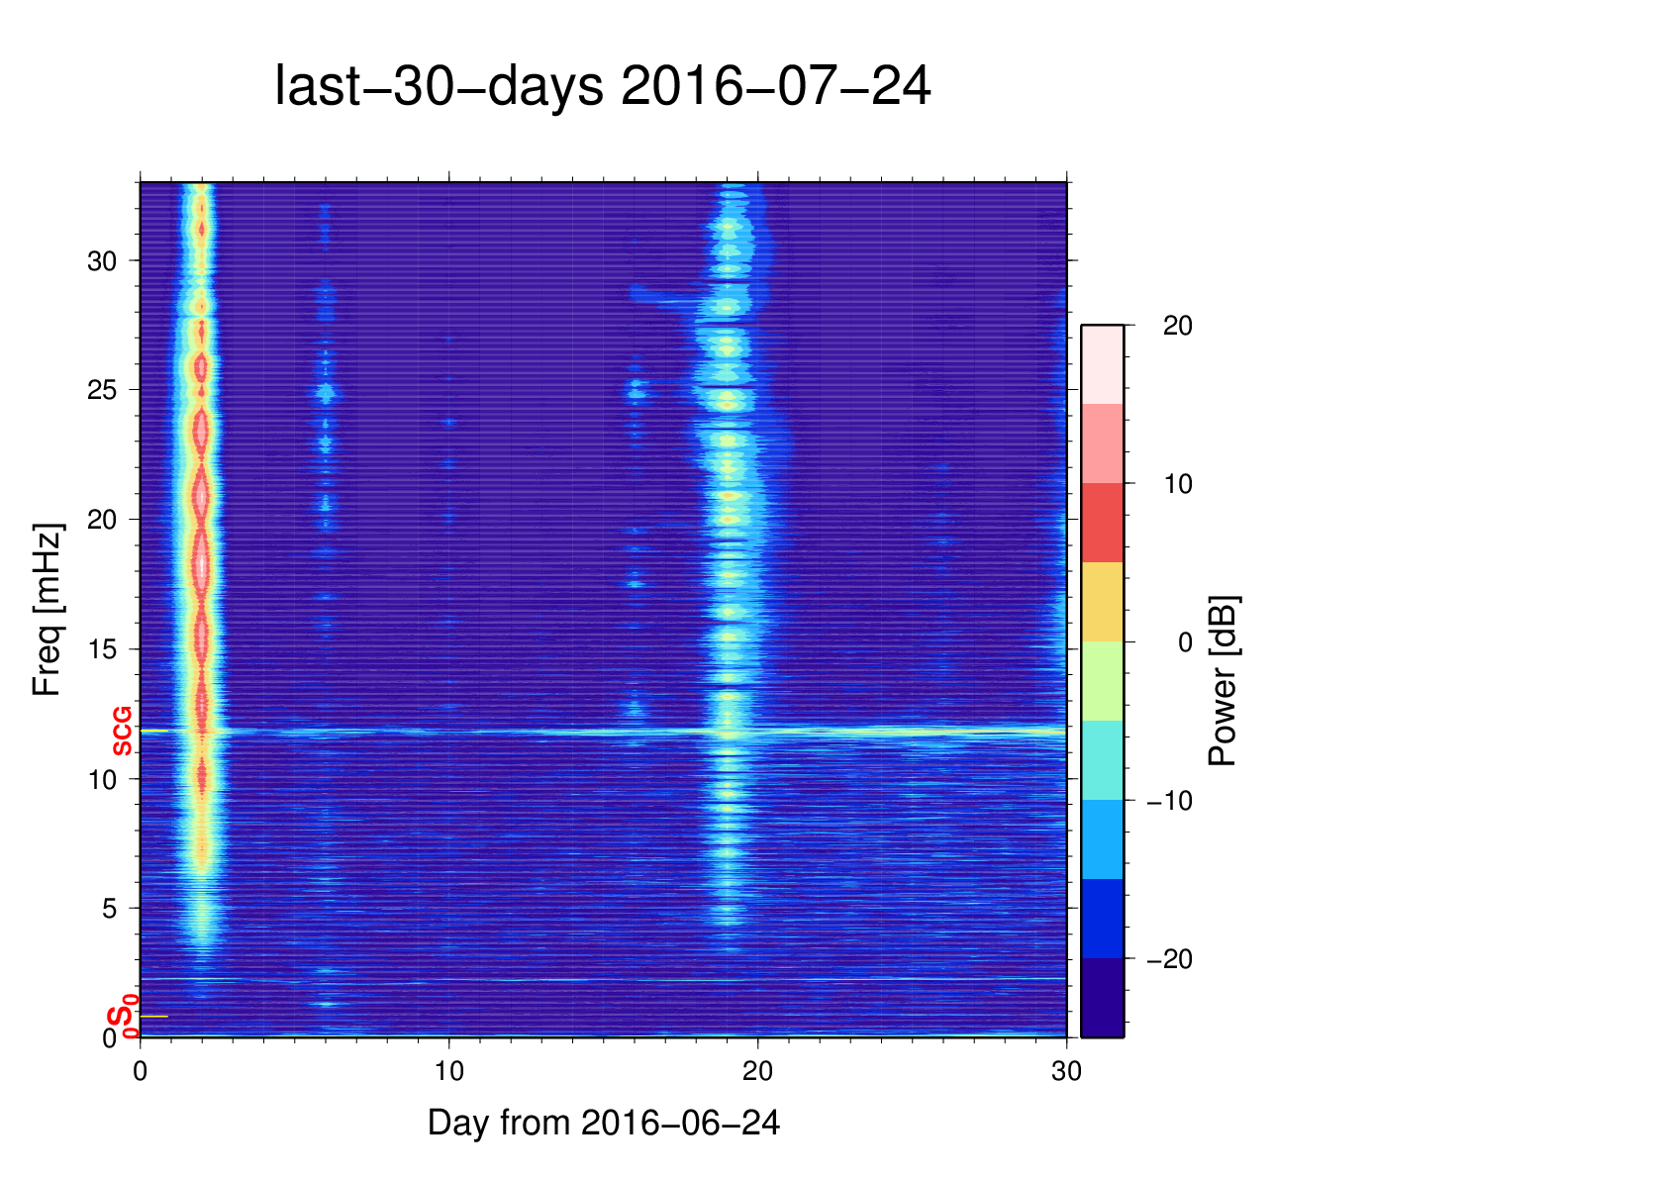Click the red SCG label on the frequency axis
Image resolution: width=1667 pixels, height=1178 pixels.
pos(122,732)
